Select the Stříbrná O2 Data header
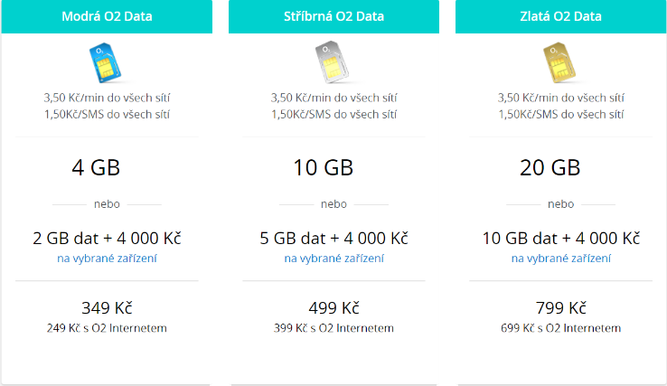667x386 pixels. click(x=333, y=16)
